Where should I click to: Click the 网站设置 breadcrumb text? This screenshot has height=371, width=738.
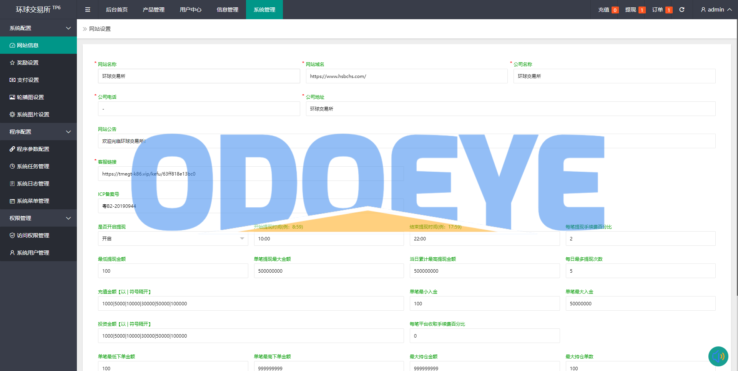tap(100, 29)
